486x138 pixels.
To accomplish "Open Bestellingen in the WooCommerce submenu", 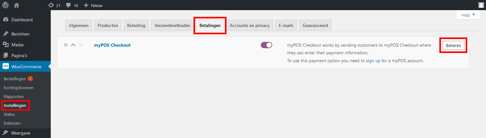I will pos(15,79).
